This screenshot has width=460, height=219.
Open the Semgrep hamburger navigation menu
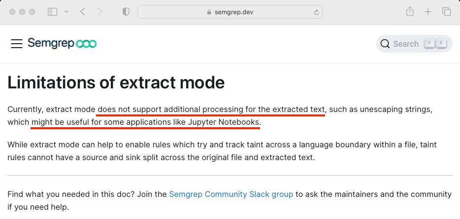[17, 44]
